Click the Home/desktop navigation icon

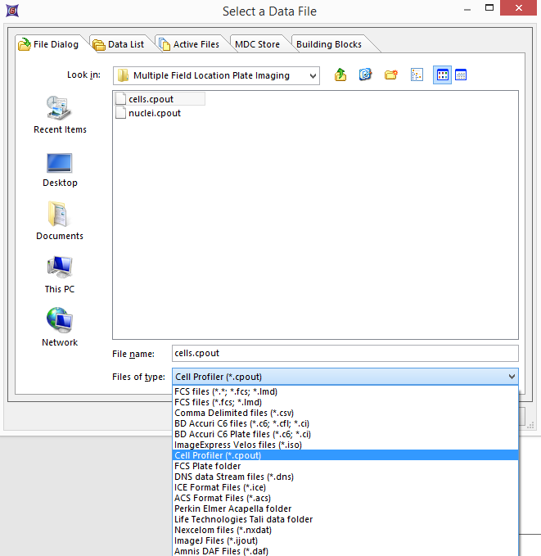(x=366, y=75)
